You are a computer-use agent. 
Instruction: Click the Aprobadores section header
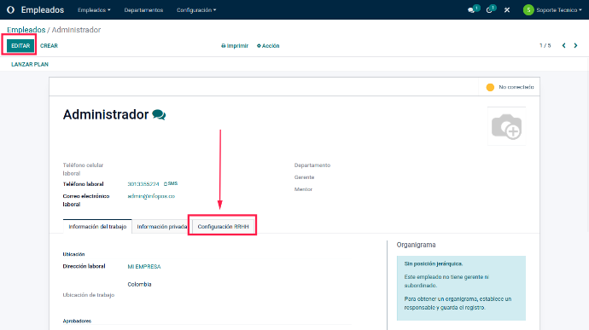click(x=77, y=321)
